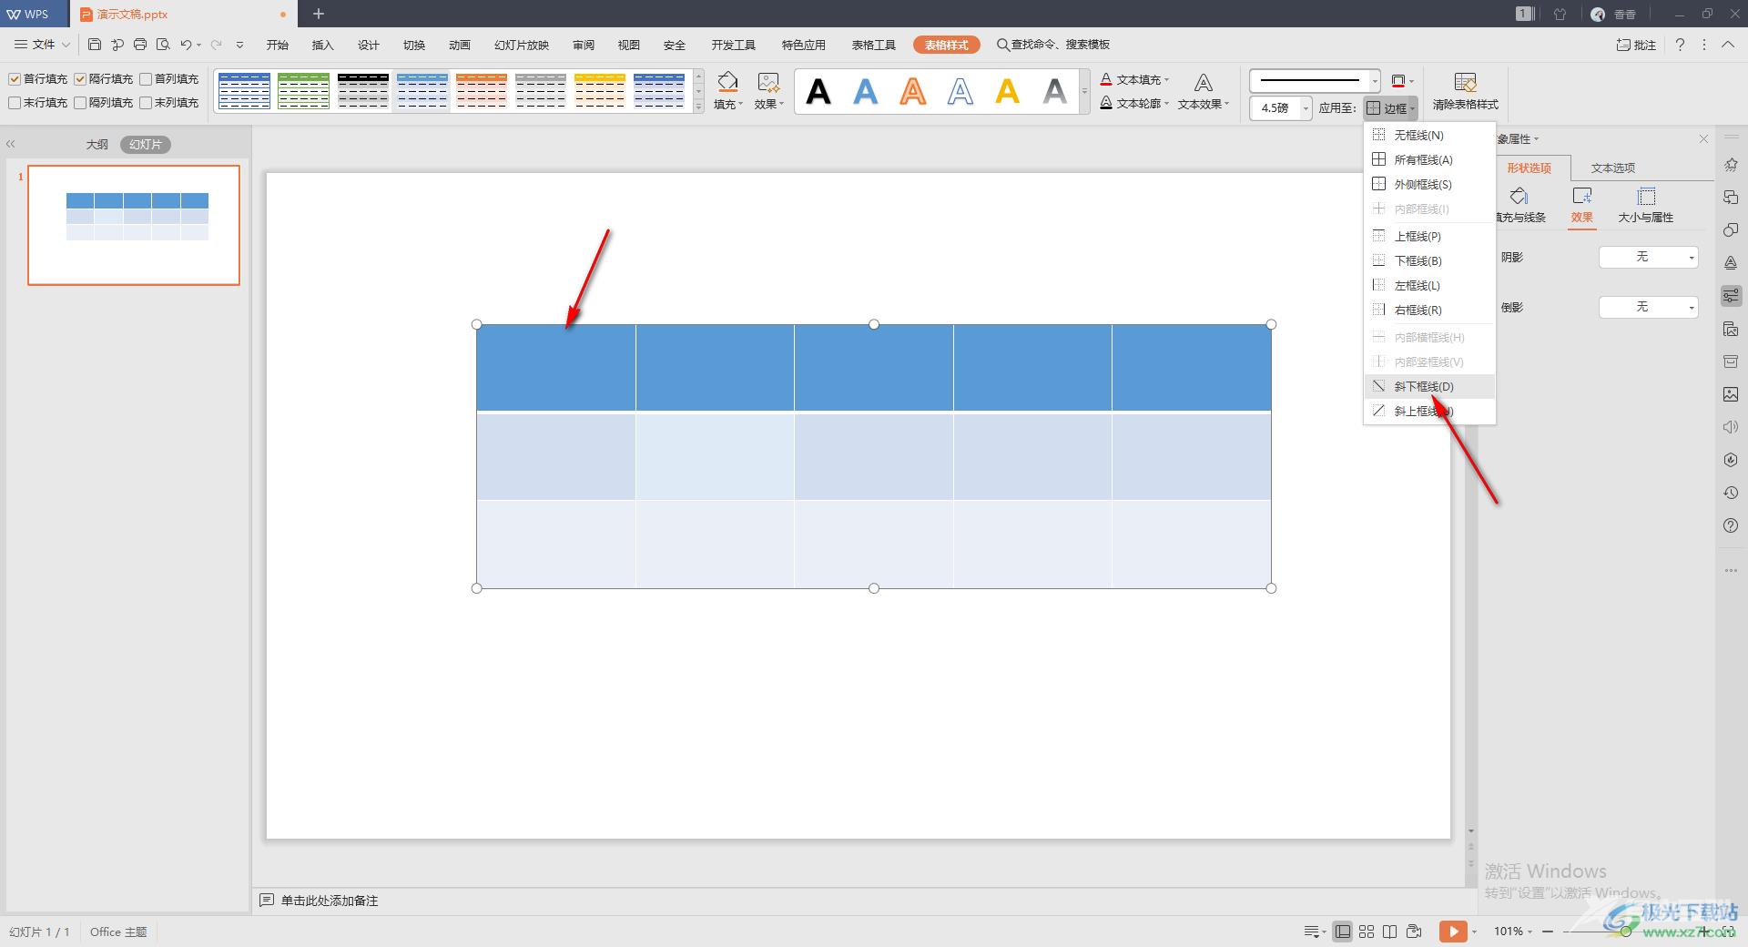Click 单击此处添加备注 notes area

(x=329, y=901)
